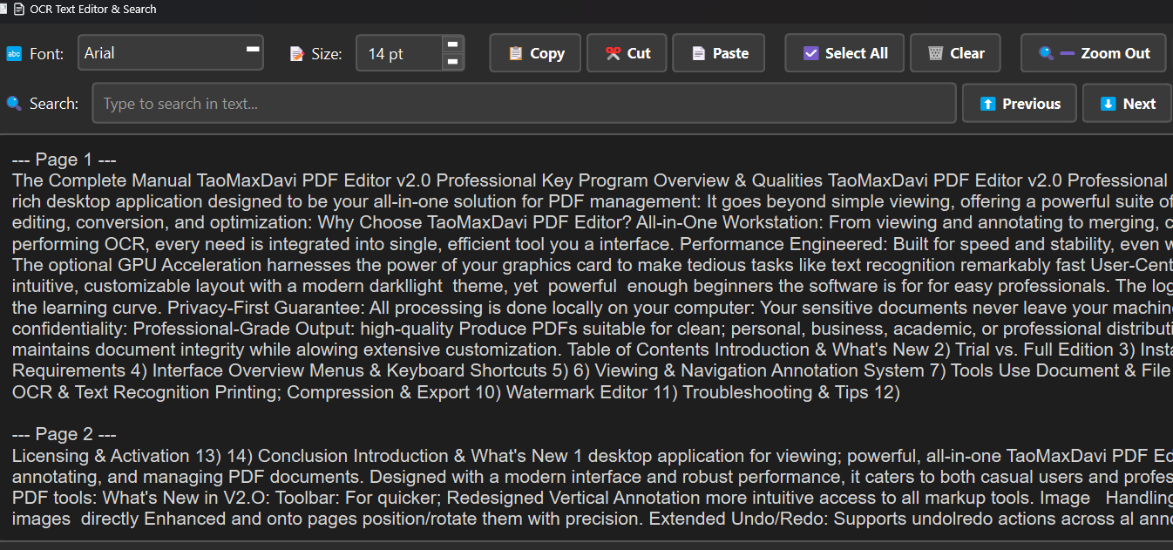Click the OCR Text Editor title bar icon
Image resolution: width=1173 pixels, height=550 pixels.
(x=18, y=9)
